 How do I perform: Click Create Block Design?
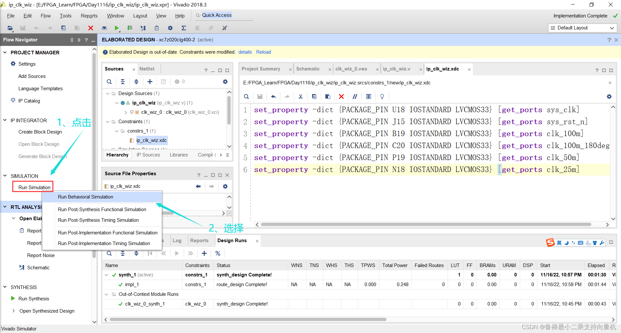[40, 132]
